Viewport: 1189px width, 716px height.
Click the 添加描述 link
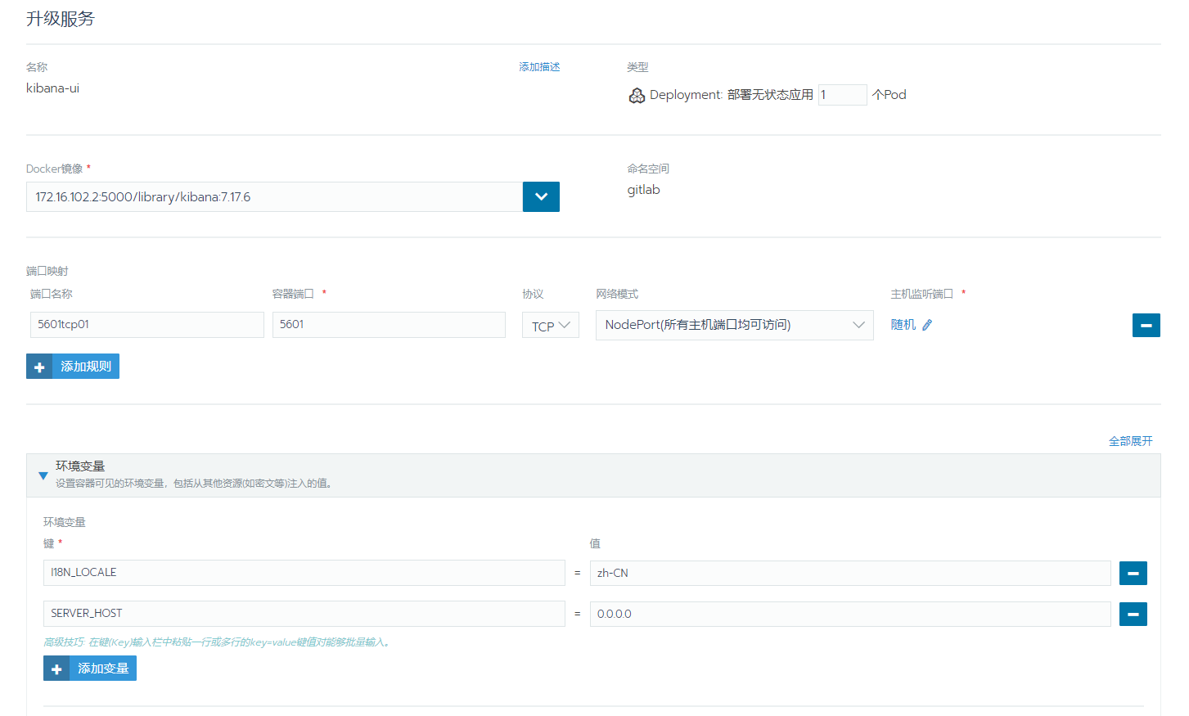coord(539,67)
